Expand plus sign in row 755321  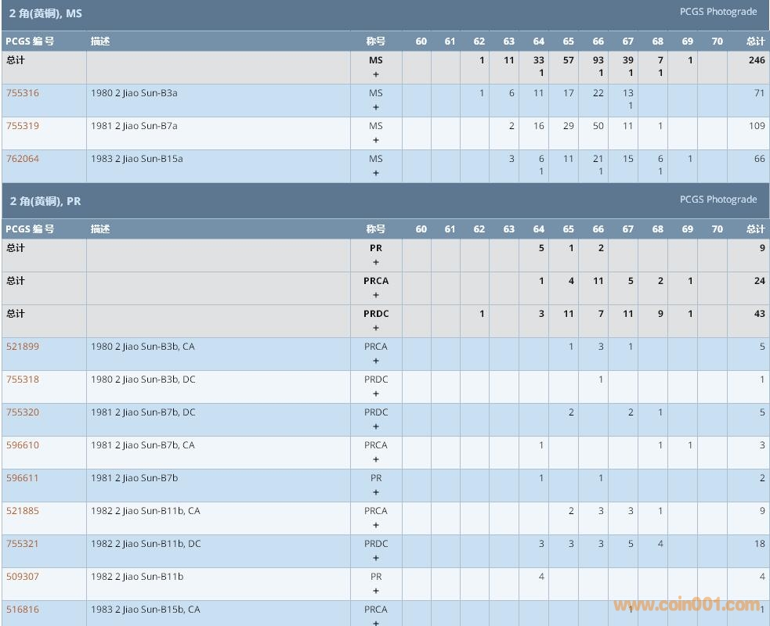(376, 559)
